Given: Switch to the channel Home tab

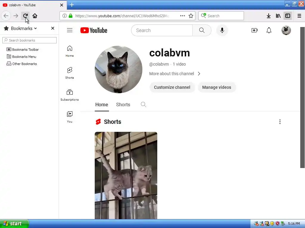Looking at the screenshot, I should coord(102,105).
